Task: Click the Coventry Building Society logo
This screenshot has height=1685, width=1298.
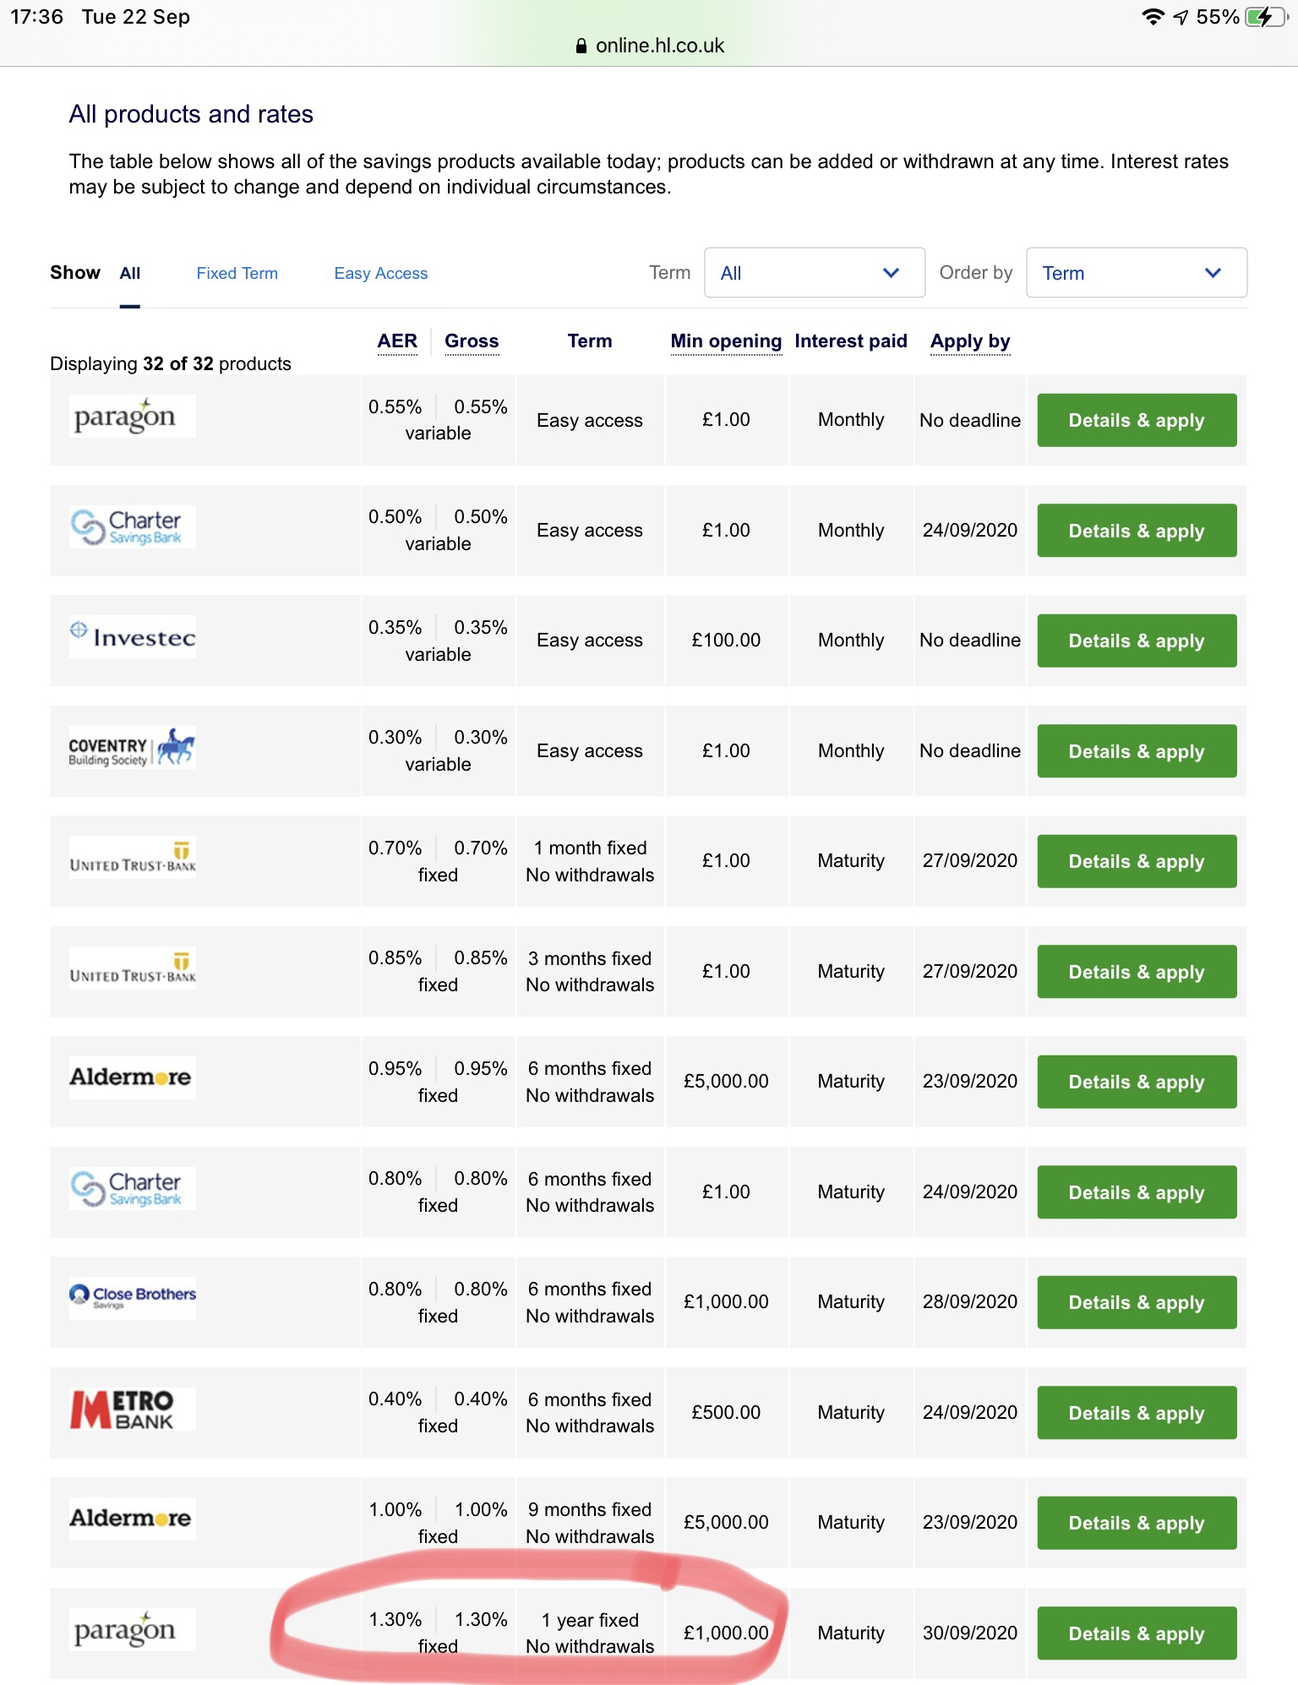Action: coord(132,748)
